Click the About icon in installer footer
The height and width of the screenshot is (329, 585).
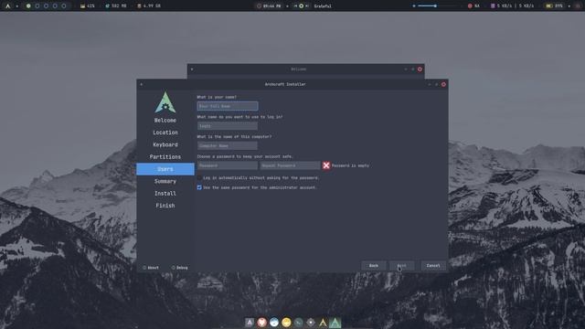point(144,268)
